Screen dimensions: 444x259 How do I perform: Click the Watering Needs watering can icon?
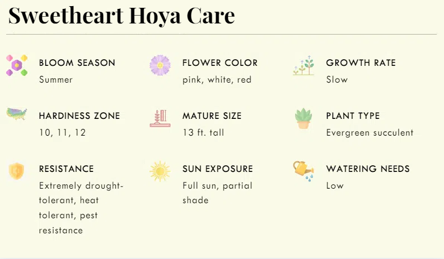303,170
